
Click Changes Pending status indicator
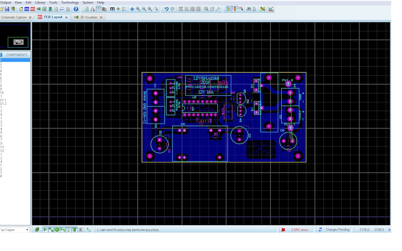click(338, 230)
